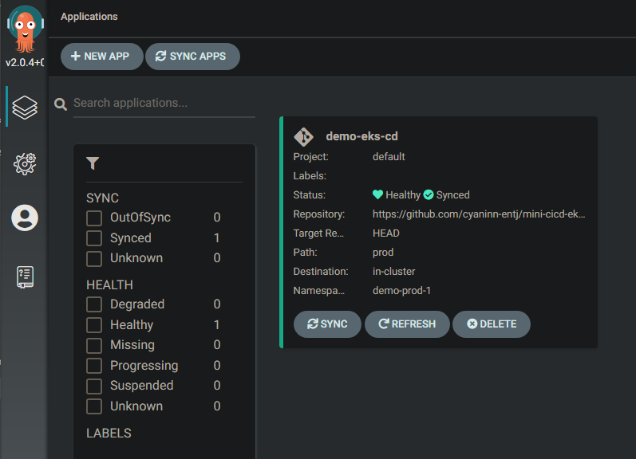The width and height of the screenshot is (636, 459).
Task: Check the Missing health filter
Action: (x=94, y=345)
